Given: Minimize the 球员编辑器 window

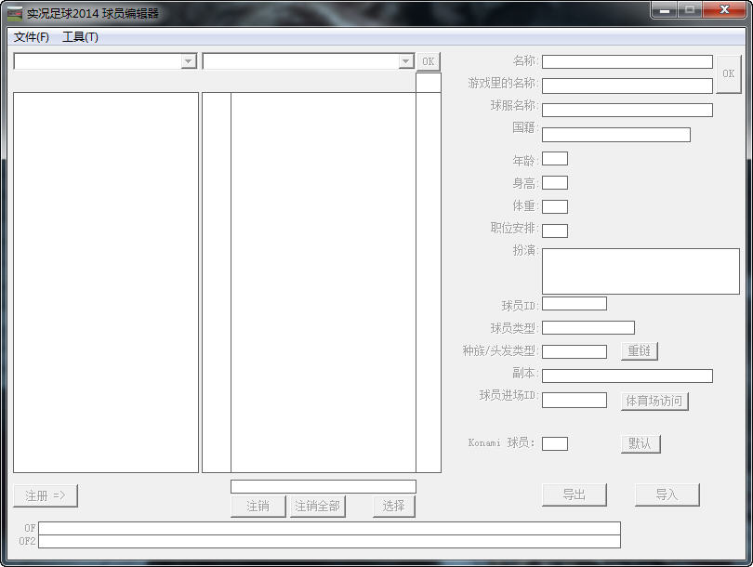Looking at the screenshot, I should click(665, 10).
